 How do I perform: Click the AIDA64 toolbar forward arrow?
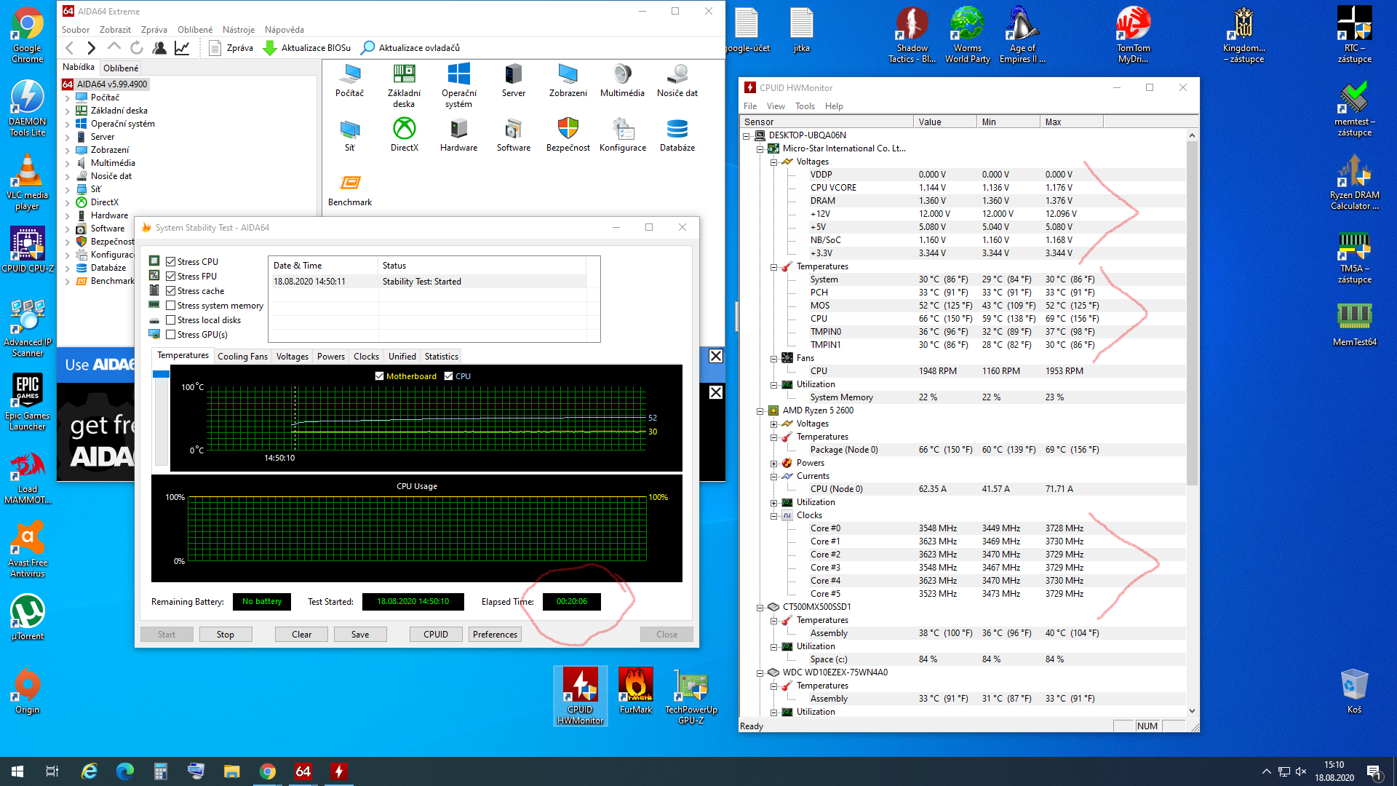tap(91, 48)
